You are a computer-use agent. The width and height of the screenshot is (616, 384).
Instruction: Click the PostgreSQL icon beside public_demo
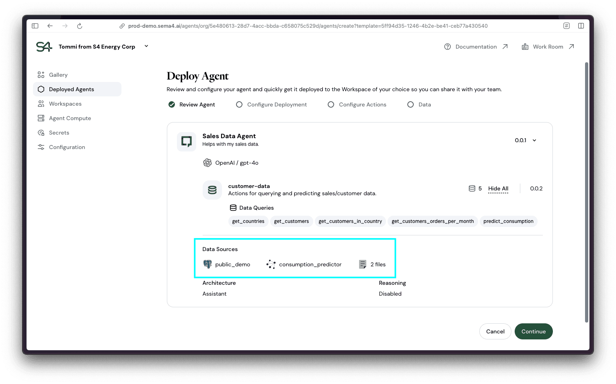click(x=207, y=264)
